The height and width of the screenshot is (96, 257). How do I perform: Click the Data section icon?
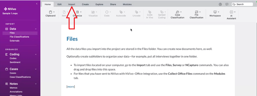point(7,29)
